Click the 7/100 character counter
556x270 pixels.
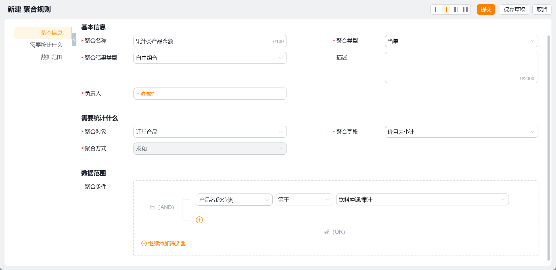click(x=278, y=41)
